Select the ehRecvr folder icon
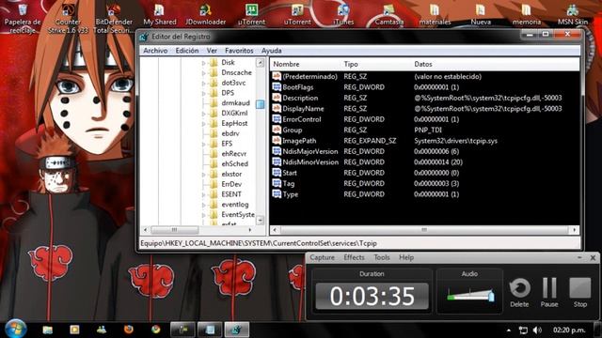602x338 pixels. pyautogui.click(x=214, y=154)
